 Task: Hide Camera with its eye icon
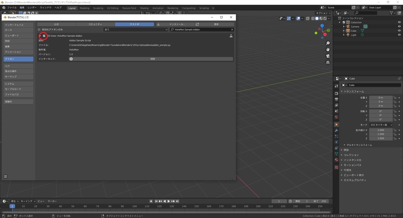pos(399,26)
